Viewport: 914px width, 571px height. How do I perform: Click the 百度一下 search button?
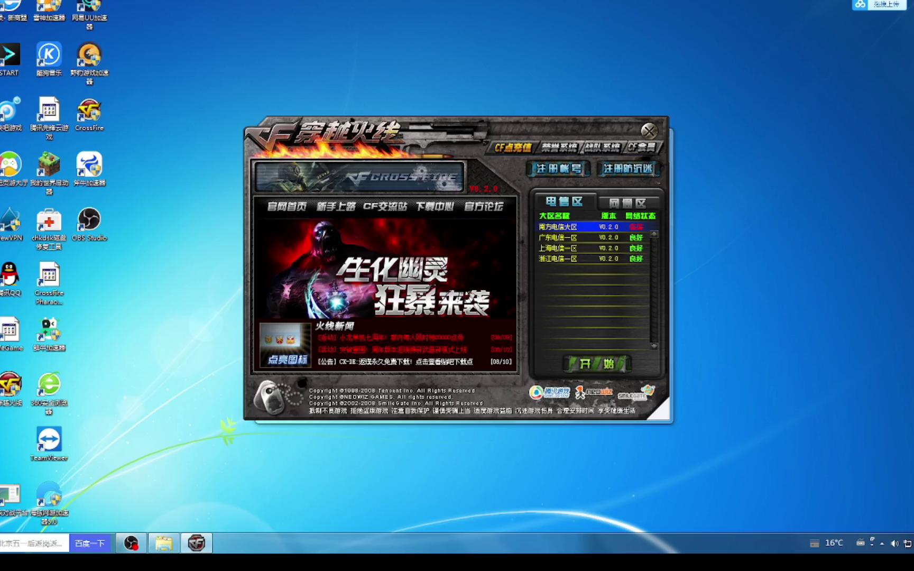pos(90,543)
